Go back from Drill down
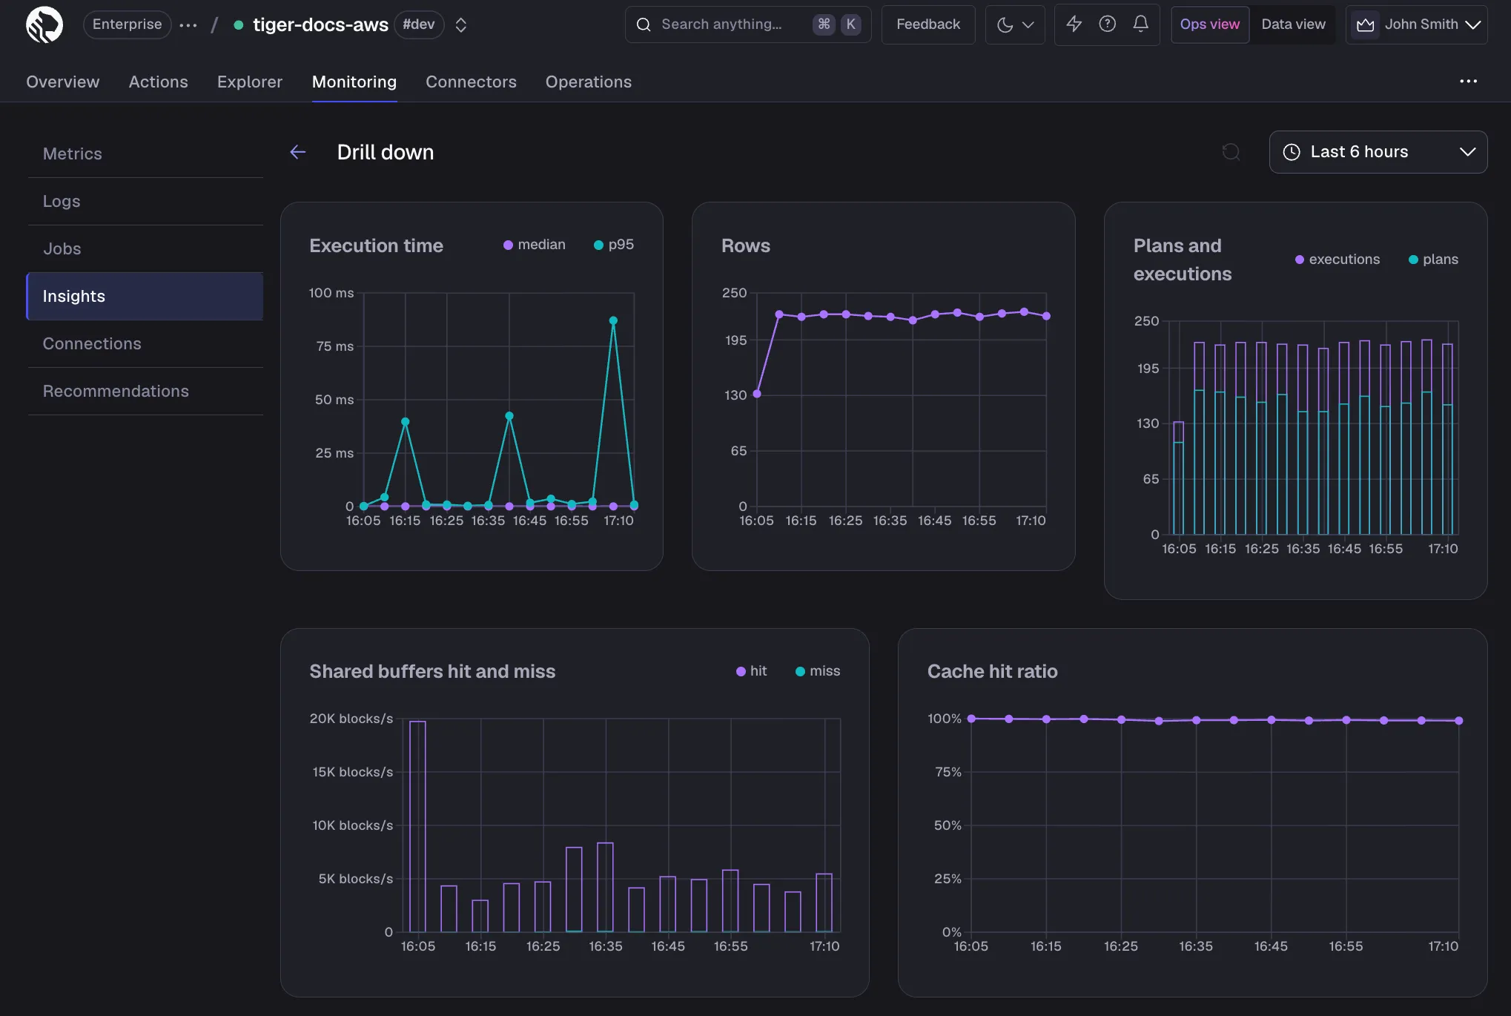 [298, 152]
